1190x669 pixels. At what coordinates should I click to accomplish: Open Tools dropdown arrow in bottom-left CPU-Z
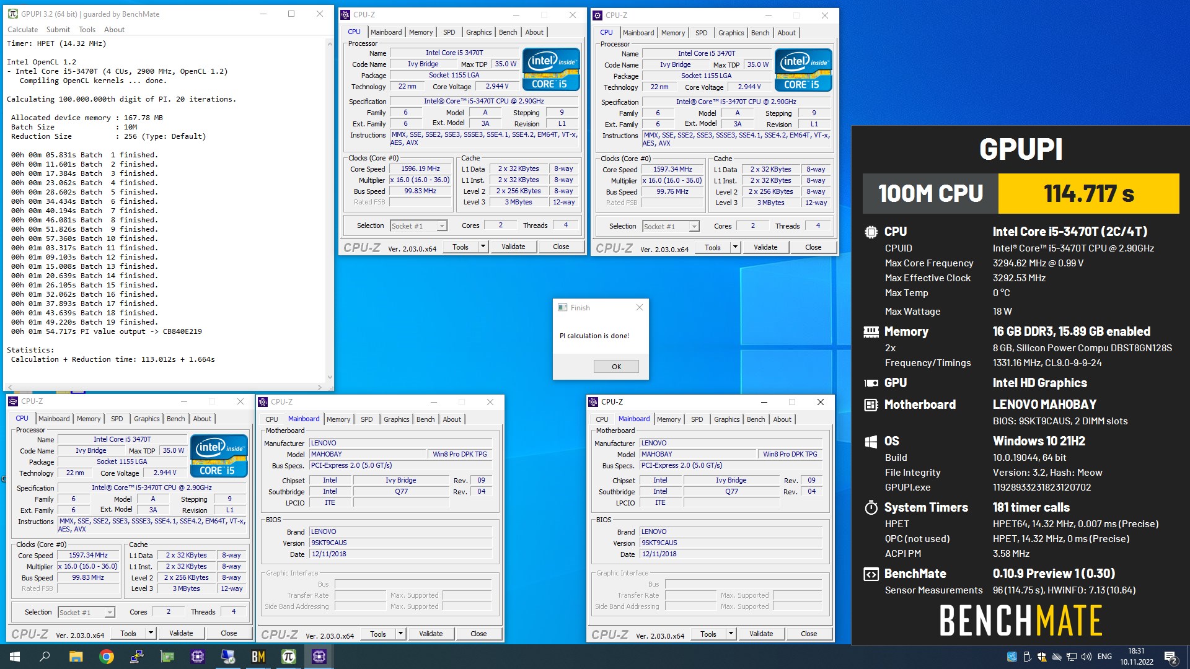151,633
